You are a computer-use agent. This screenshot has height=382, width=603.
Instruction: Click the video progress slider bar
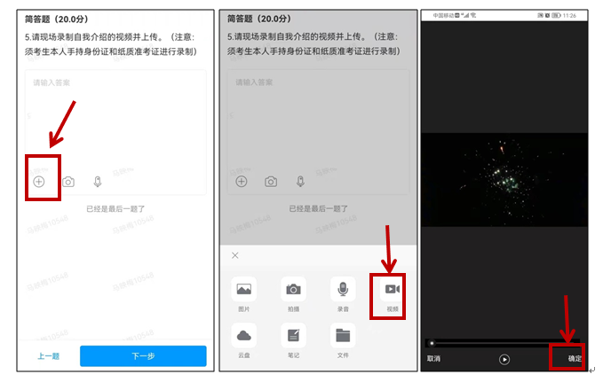(504, 342)
